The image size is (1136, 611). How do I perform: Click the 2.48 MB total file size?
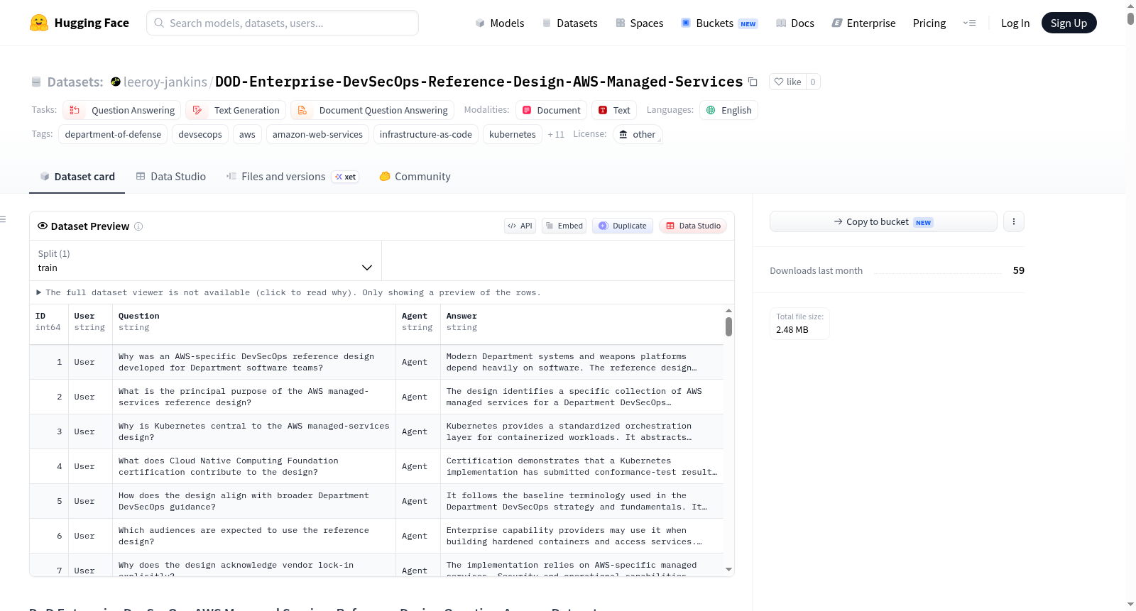click(792, 330)
